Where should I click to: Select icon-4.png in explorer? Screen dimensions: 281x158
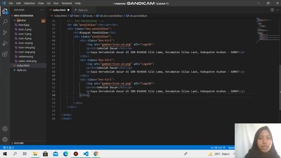25,38
